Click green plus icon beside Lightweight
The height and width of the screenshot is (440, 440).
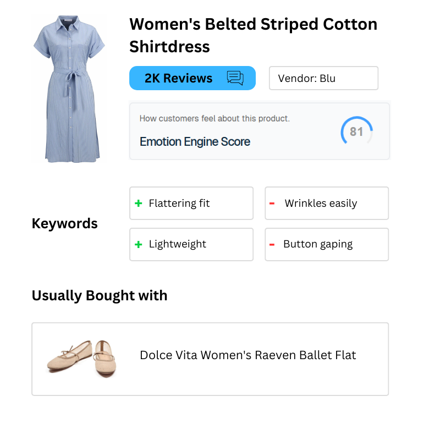pos(139,244)
